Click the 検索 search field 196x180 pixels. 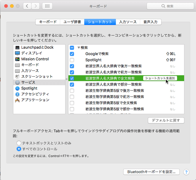(170, 6)
